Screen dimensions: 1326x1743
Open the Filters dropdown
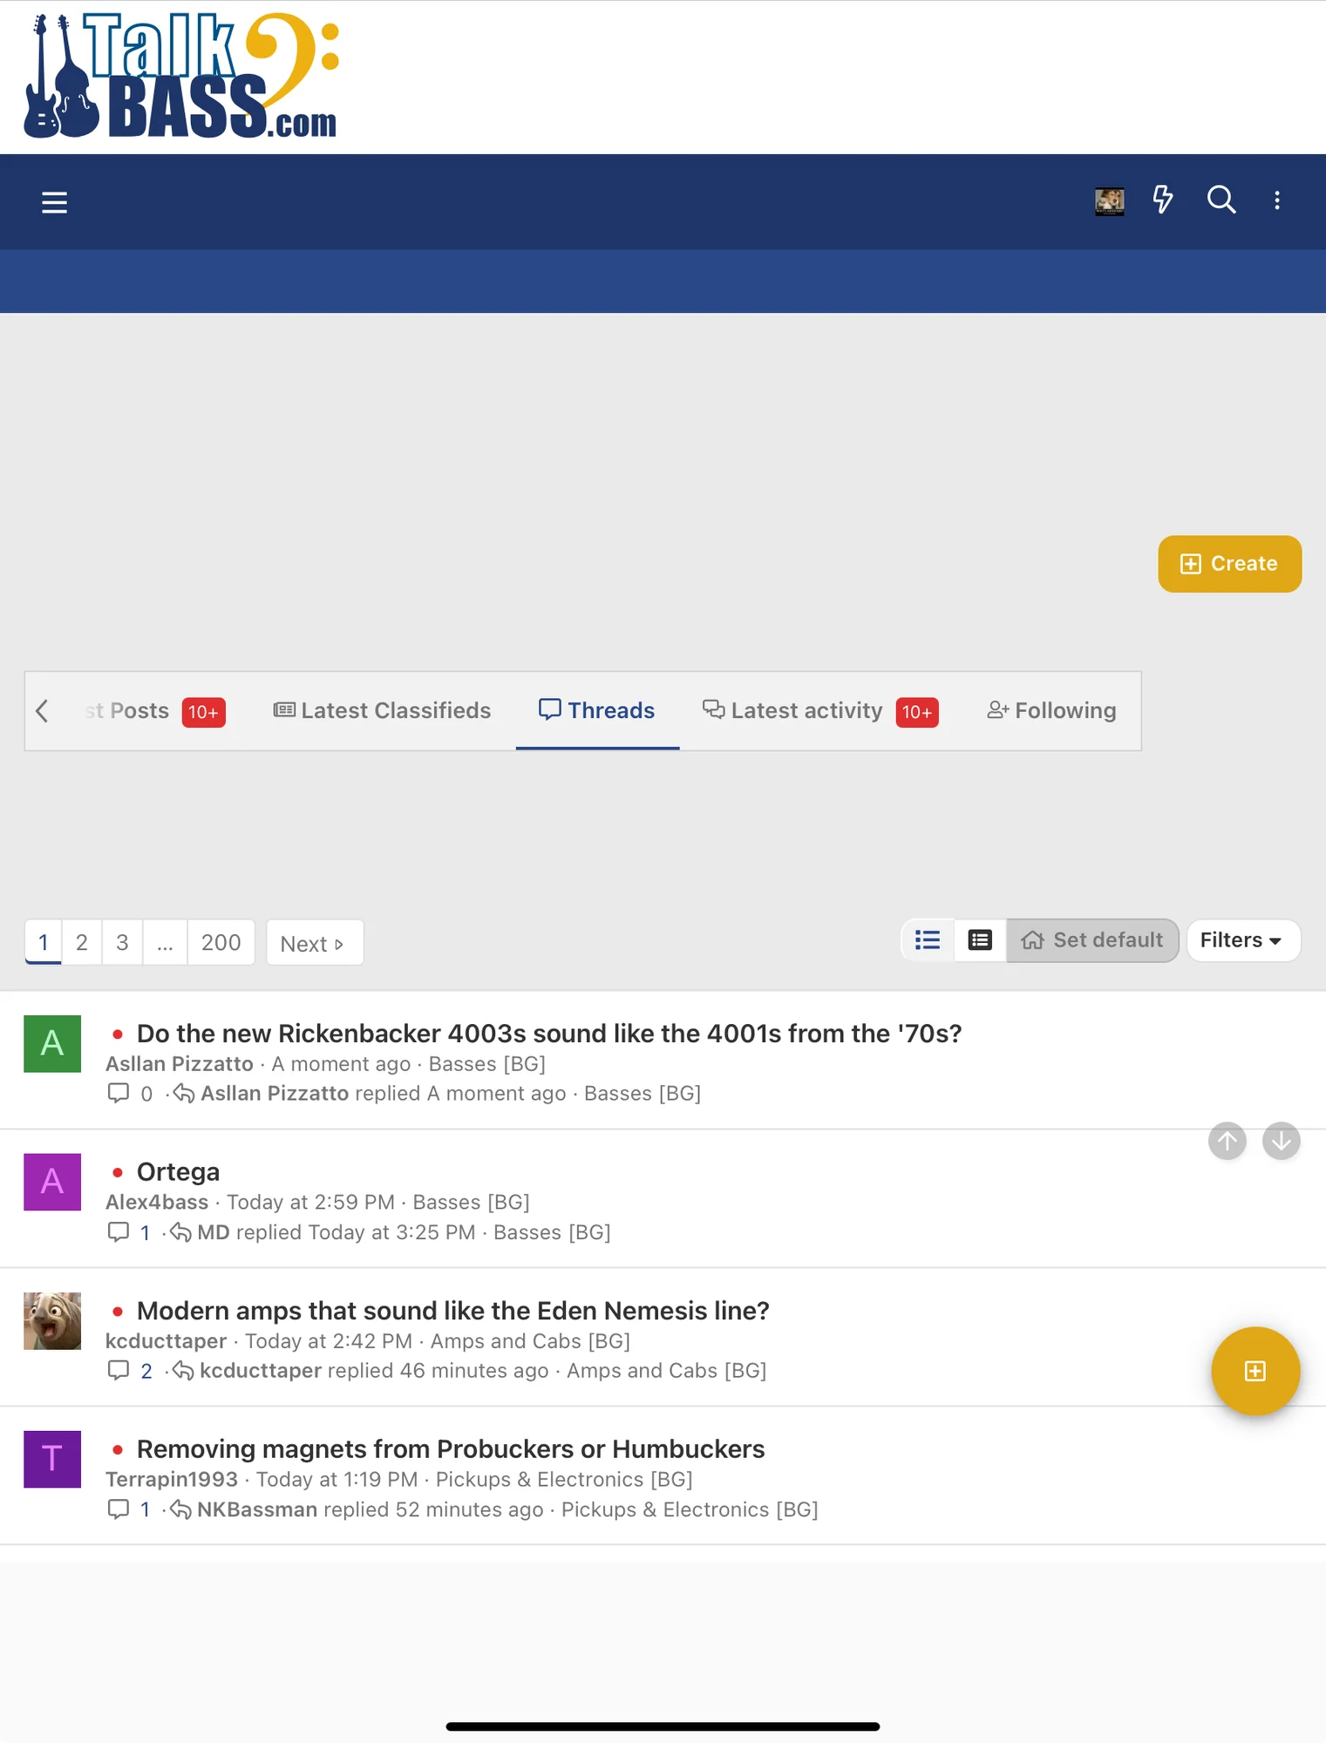point(1243,940)
